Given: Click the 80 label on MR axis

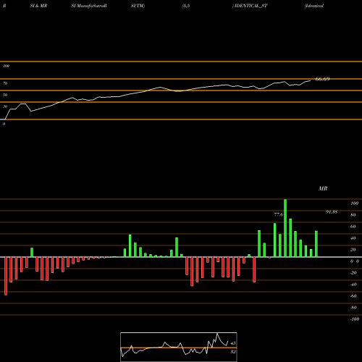Looking at the screenshot, I should (x=353, y=215).
